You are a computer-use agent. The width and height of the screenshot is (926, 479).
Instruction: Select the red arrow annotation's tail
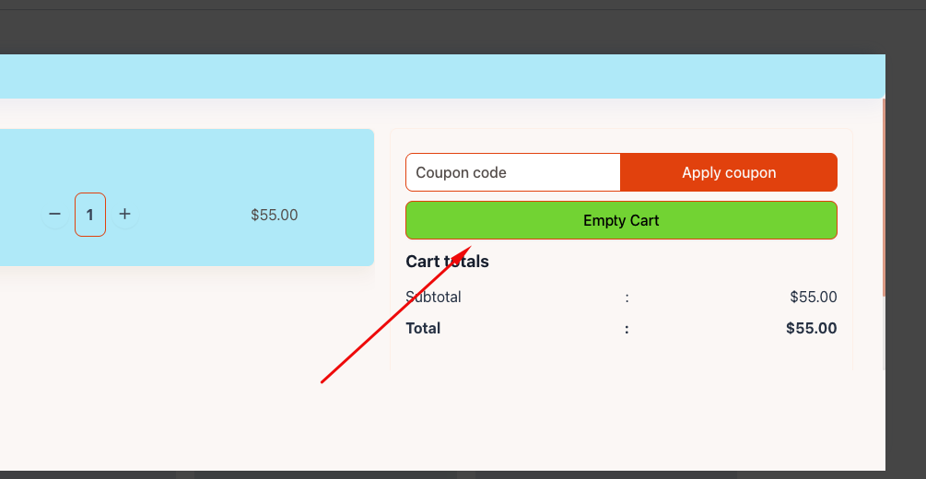(323, 380)
